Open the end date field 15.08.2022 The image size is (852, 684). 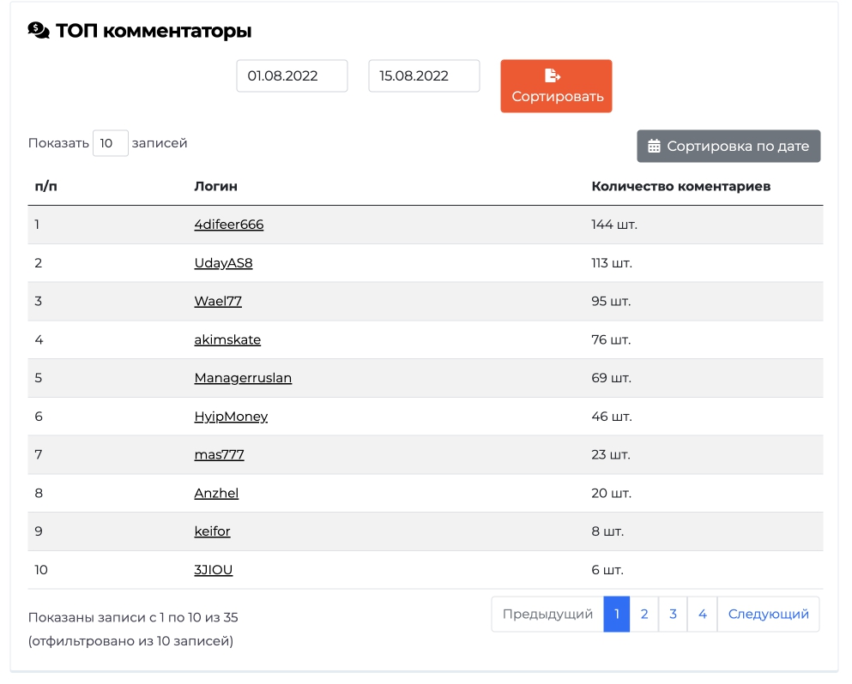tap(424, 76)
